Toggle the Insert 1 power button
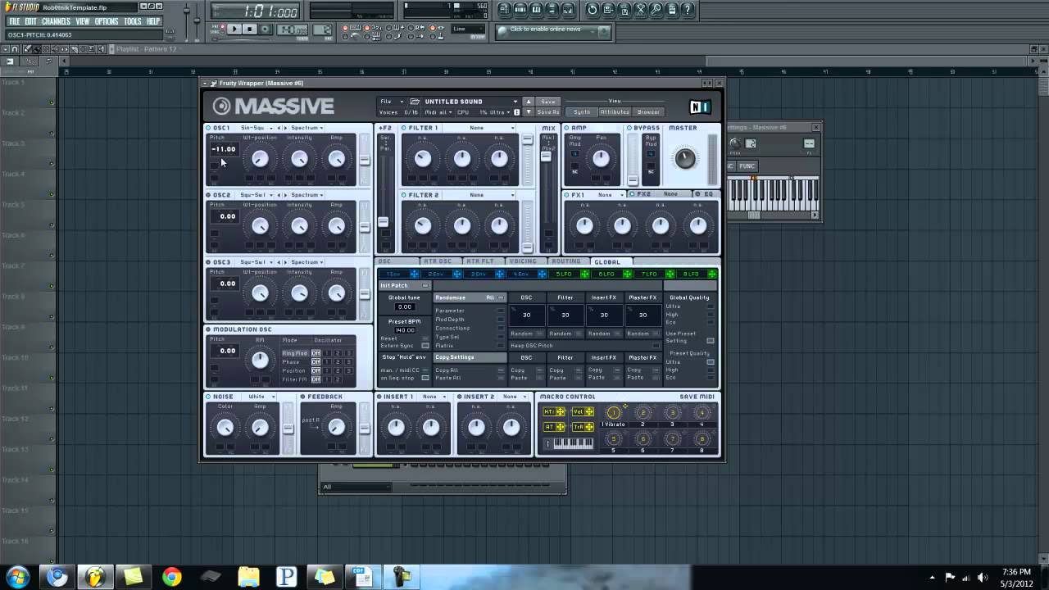This screenshot has height=590, width=1049. pyautogui.click(x=379, y=397)
